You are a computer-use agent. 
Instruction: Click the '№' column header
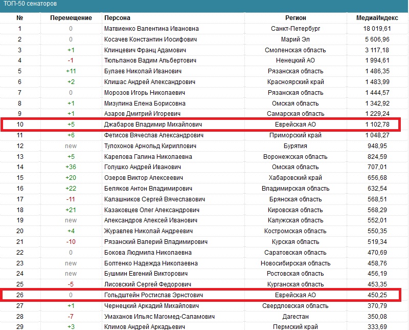point(20,18)
